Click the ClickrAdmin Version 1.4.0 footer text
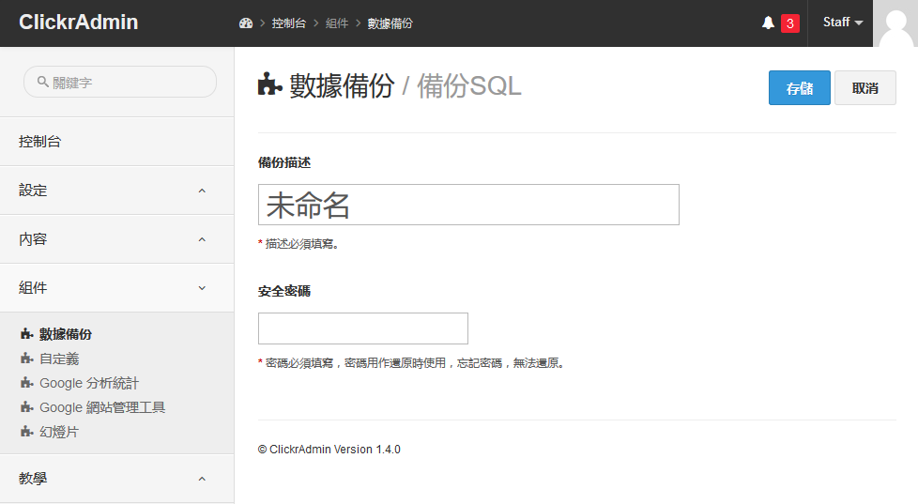The width and height of the screenshot is (918, 504). [x=329, y=450]
